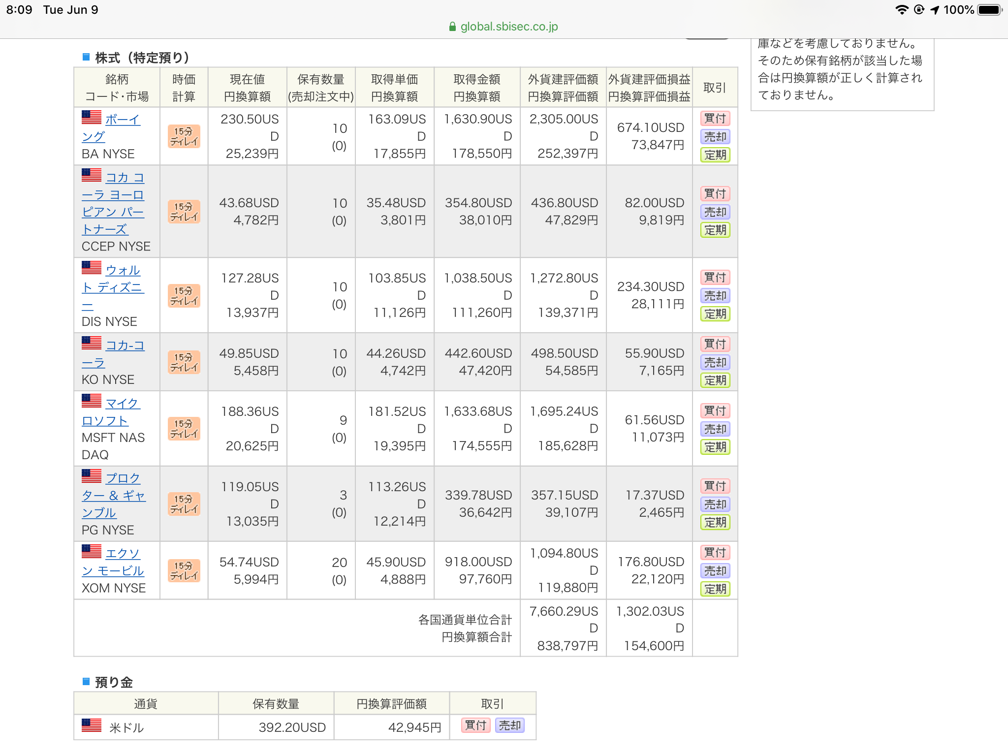The width and height of the screenshot is (1008, 756).
Task: Tap the 8:09 clock in status bar
Action: 19,10
